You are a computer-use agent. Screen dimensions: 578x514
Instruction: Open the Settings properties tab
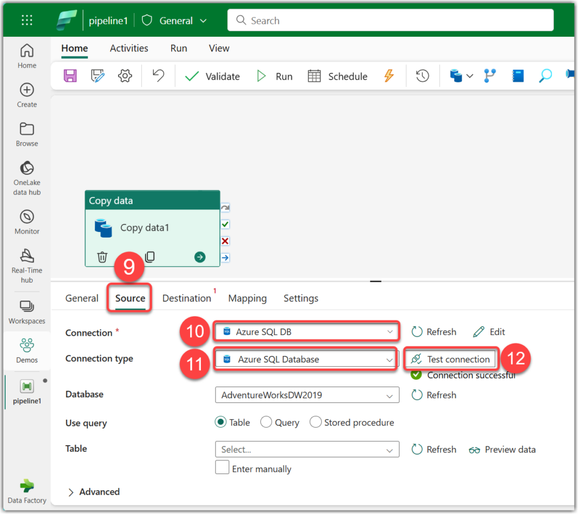tap(301, 298)
